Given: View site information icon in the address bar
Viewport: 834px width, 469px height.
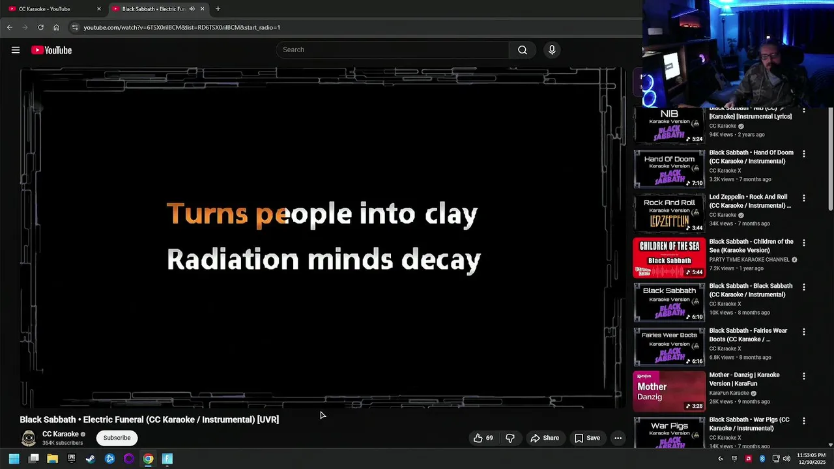Looking at the screenshot, I should click(x=75, y=27).
